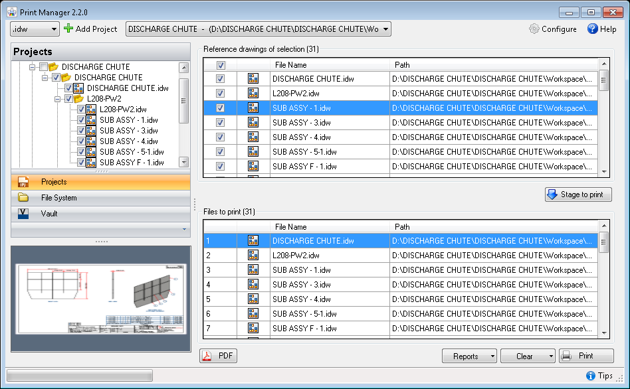Sort reference list by Path header
This screenshot has height=389, width=630.
494,65
